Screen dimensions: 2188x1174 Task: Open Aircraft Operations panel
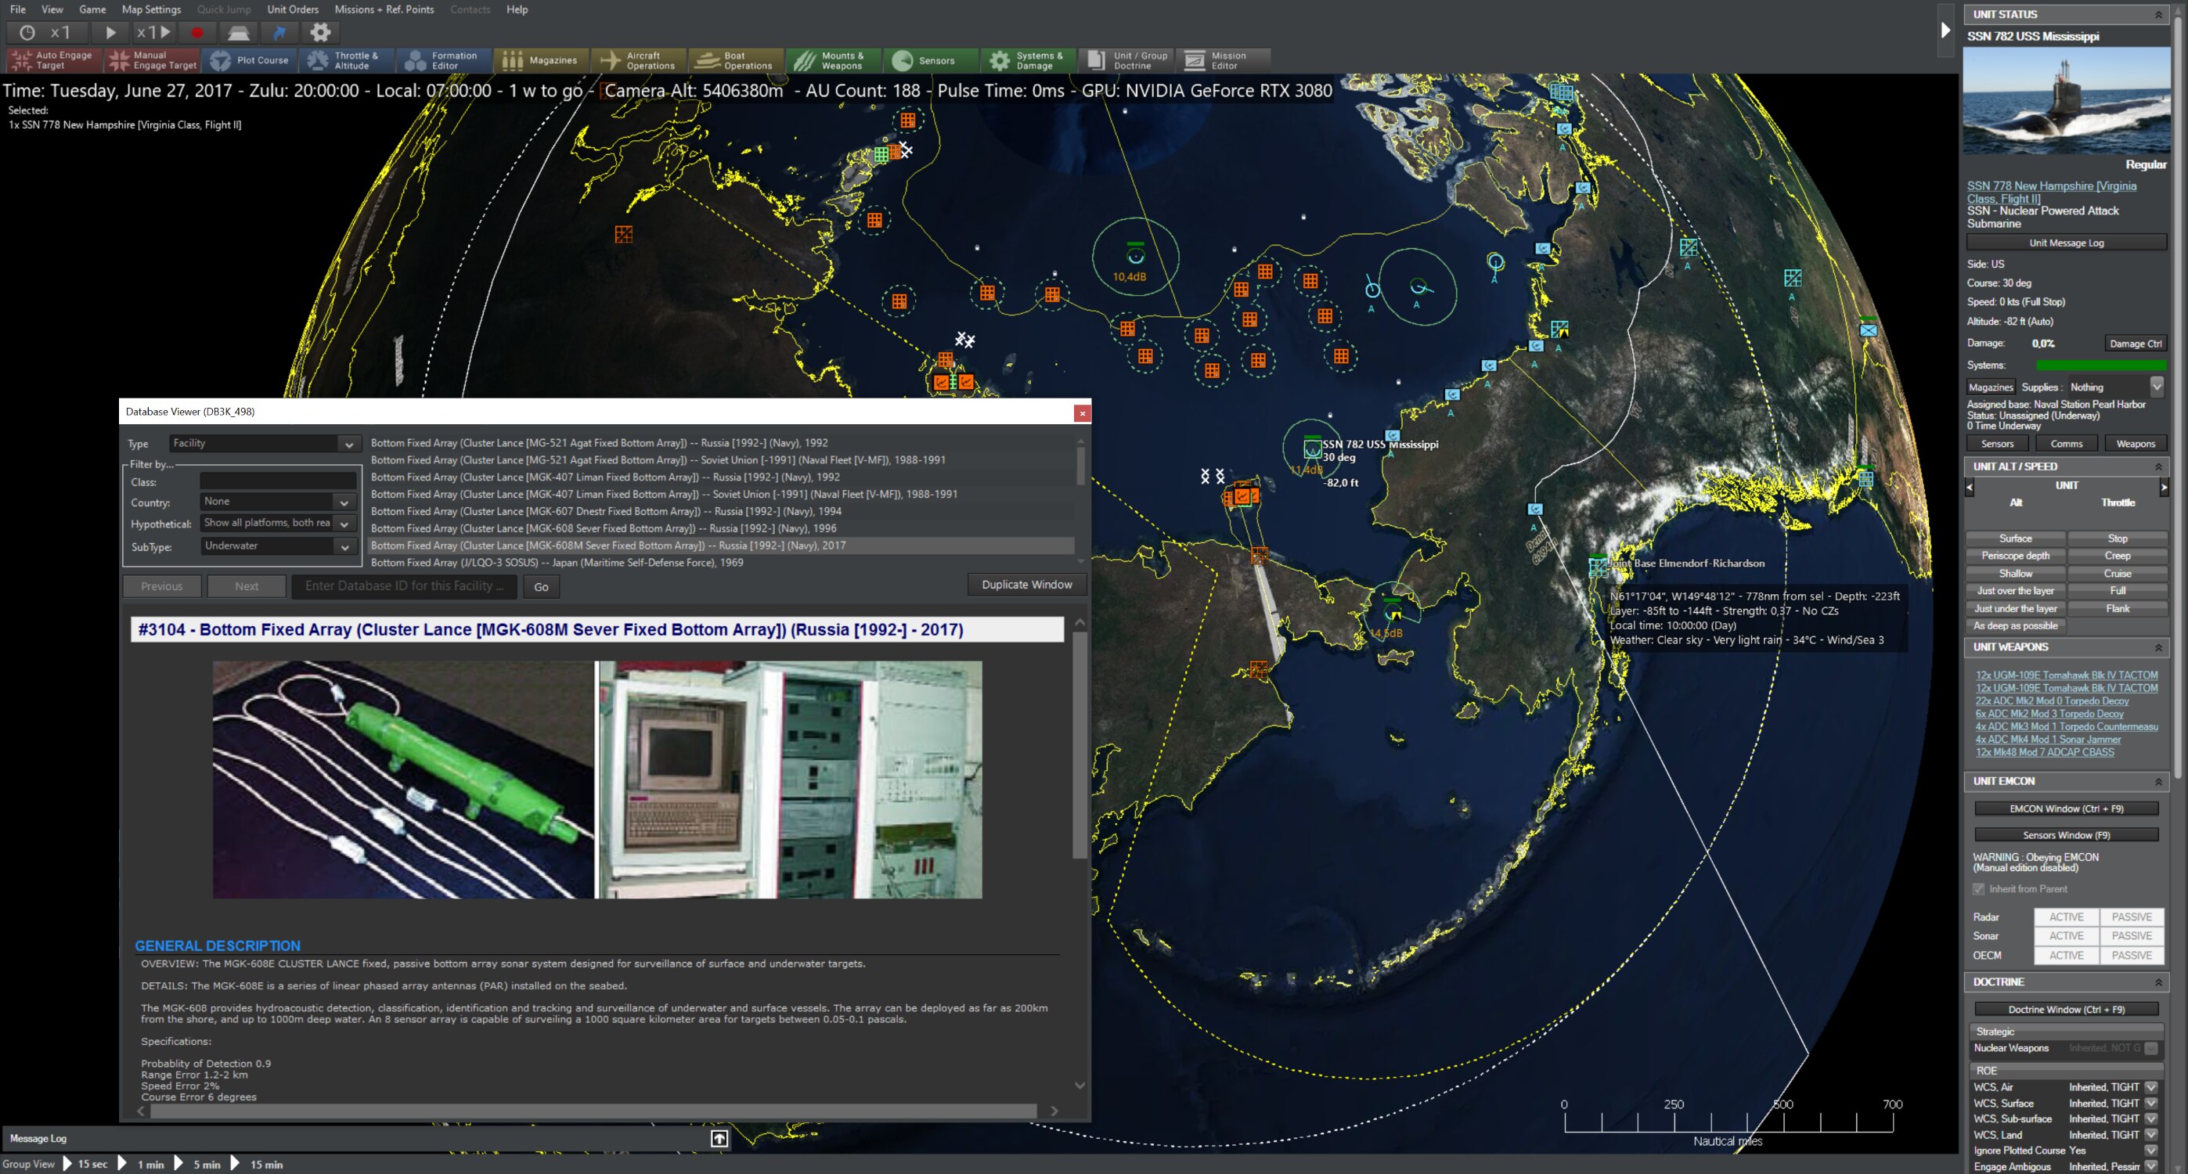pos(638,60)
